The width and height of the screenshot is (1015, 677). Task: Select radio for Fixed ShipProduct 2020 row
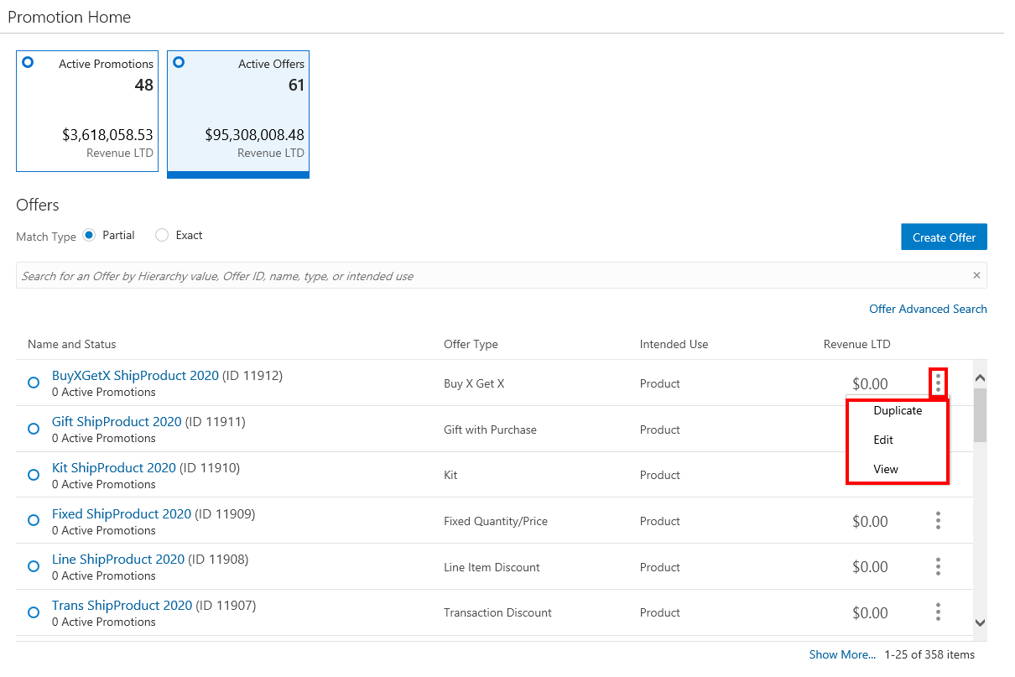pos(34,520)
